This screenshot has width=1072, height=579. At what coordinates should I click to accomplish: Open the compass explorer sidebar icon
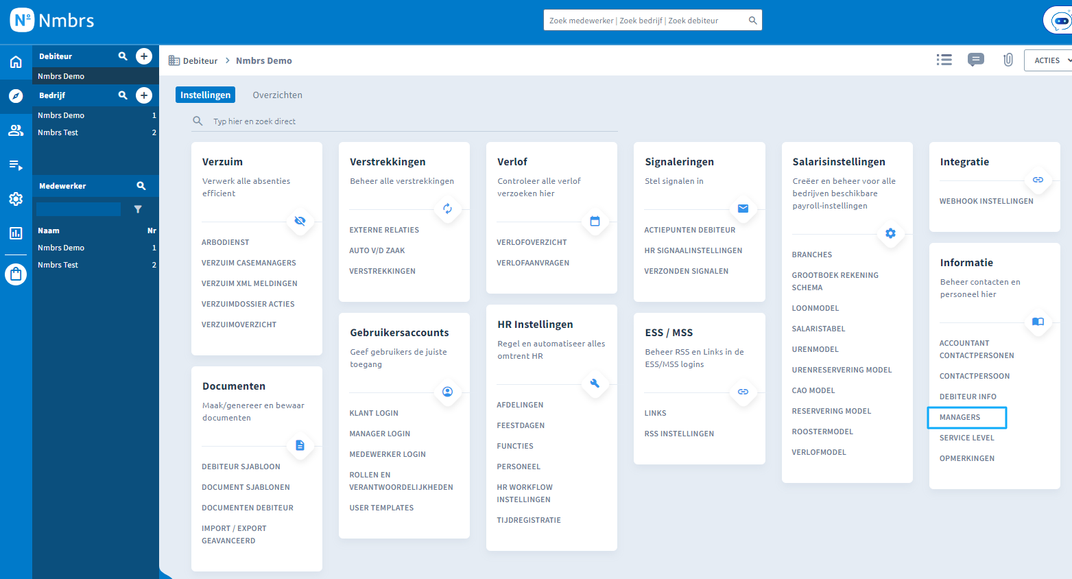(16, 96)
